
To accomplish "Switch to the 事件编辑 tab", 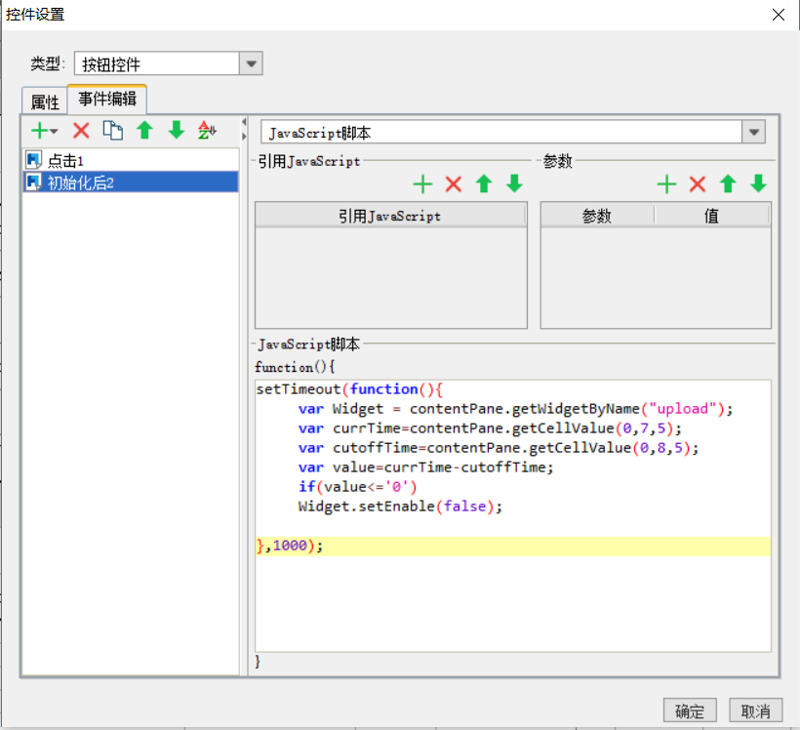I will tap(107, 99).
